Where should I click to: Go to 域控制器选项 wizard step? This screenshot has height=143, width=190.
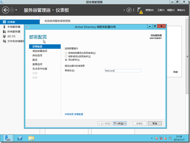click(40, 51)
